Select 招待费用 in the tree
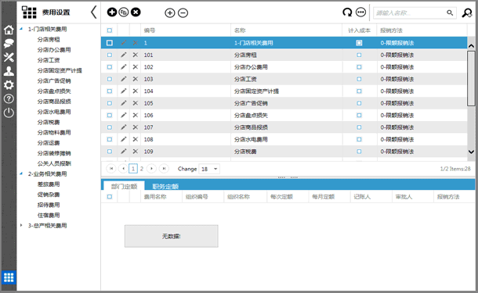The height and width of the screenshot is (293, 478). (x=49, y=205)
